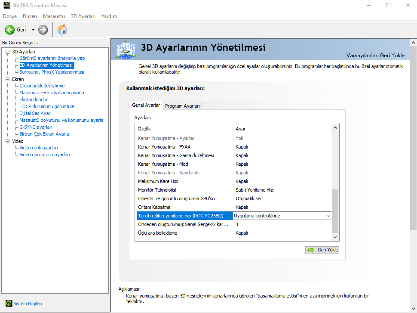This screenshot has width=417, height=313.
Task: Open the Düzen menu
Action: [x=30, y=16]
